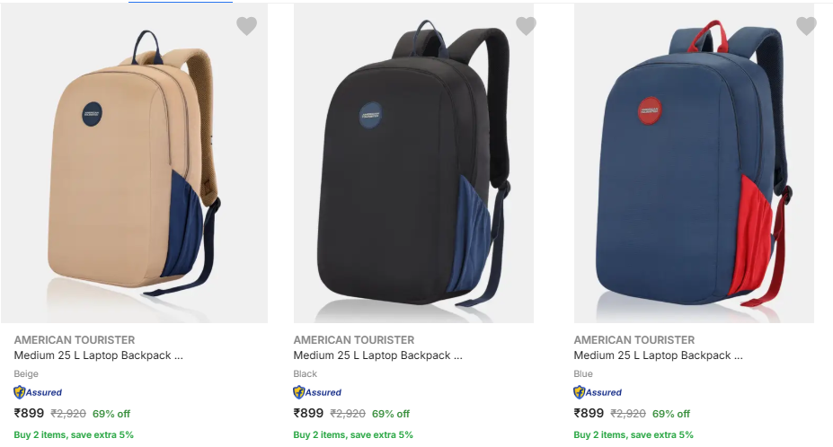
Task: Open the beige Medium 25 L Laptop Backpack title
Action: pos(99,355)
